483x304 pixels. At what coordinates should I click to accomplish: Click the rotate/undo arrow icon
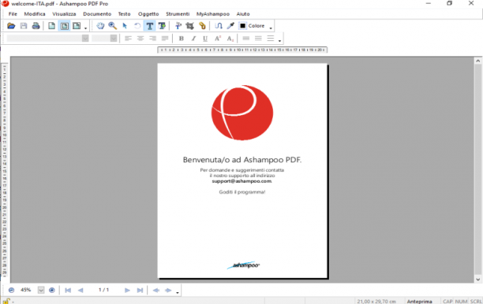137,26
